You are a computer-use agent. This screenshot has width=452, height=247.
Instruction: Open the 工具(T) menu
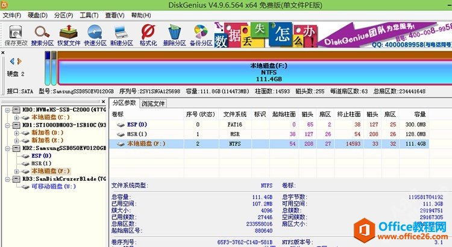click(89, 15)
